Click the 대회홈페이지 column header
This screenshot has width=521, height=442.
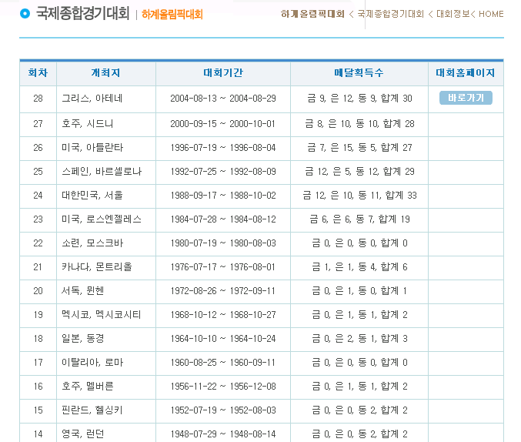(x=466, y=73)
